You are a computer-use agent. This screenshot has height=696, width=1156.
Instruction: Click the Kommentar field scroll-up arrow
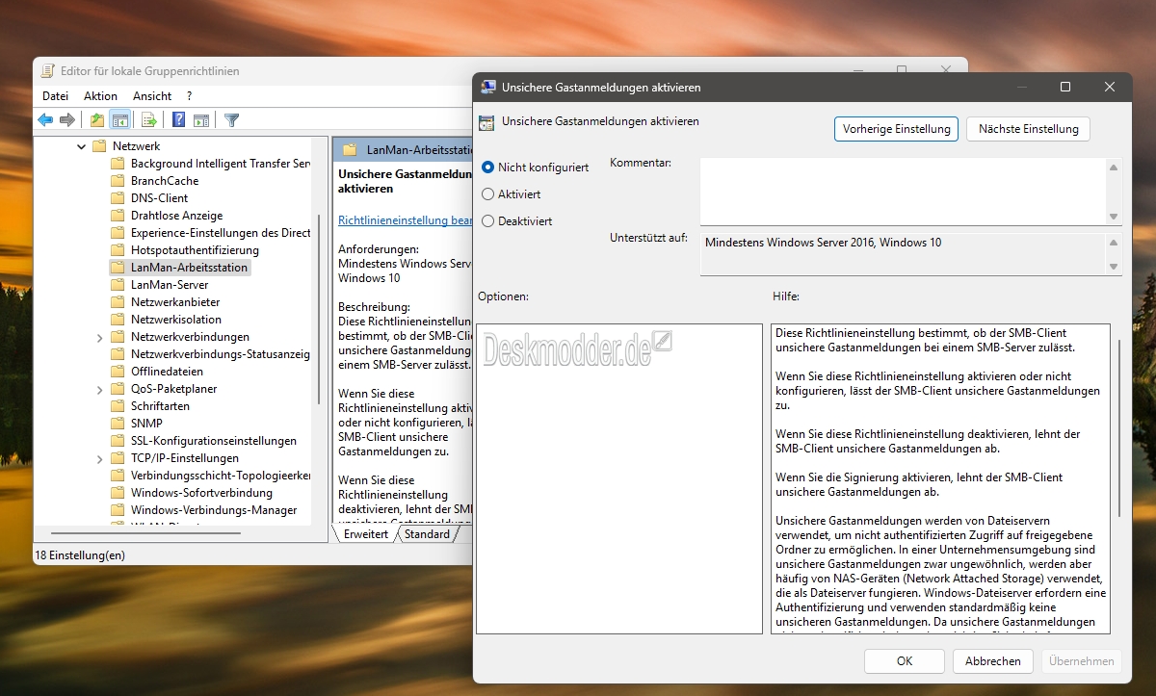tap(1115, 167)
